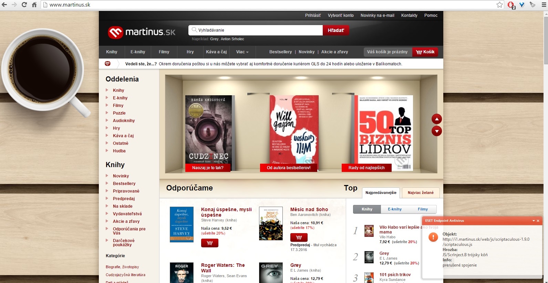
Task: Click the red no-entry icon in info bar
Action: [107, 64]
